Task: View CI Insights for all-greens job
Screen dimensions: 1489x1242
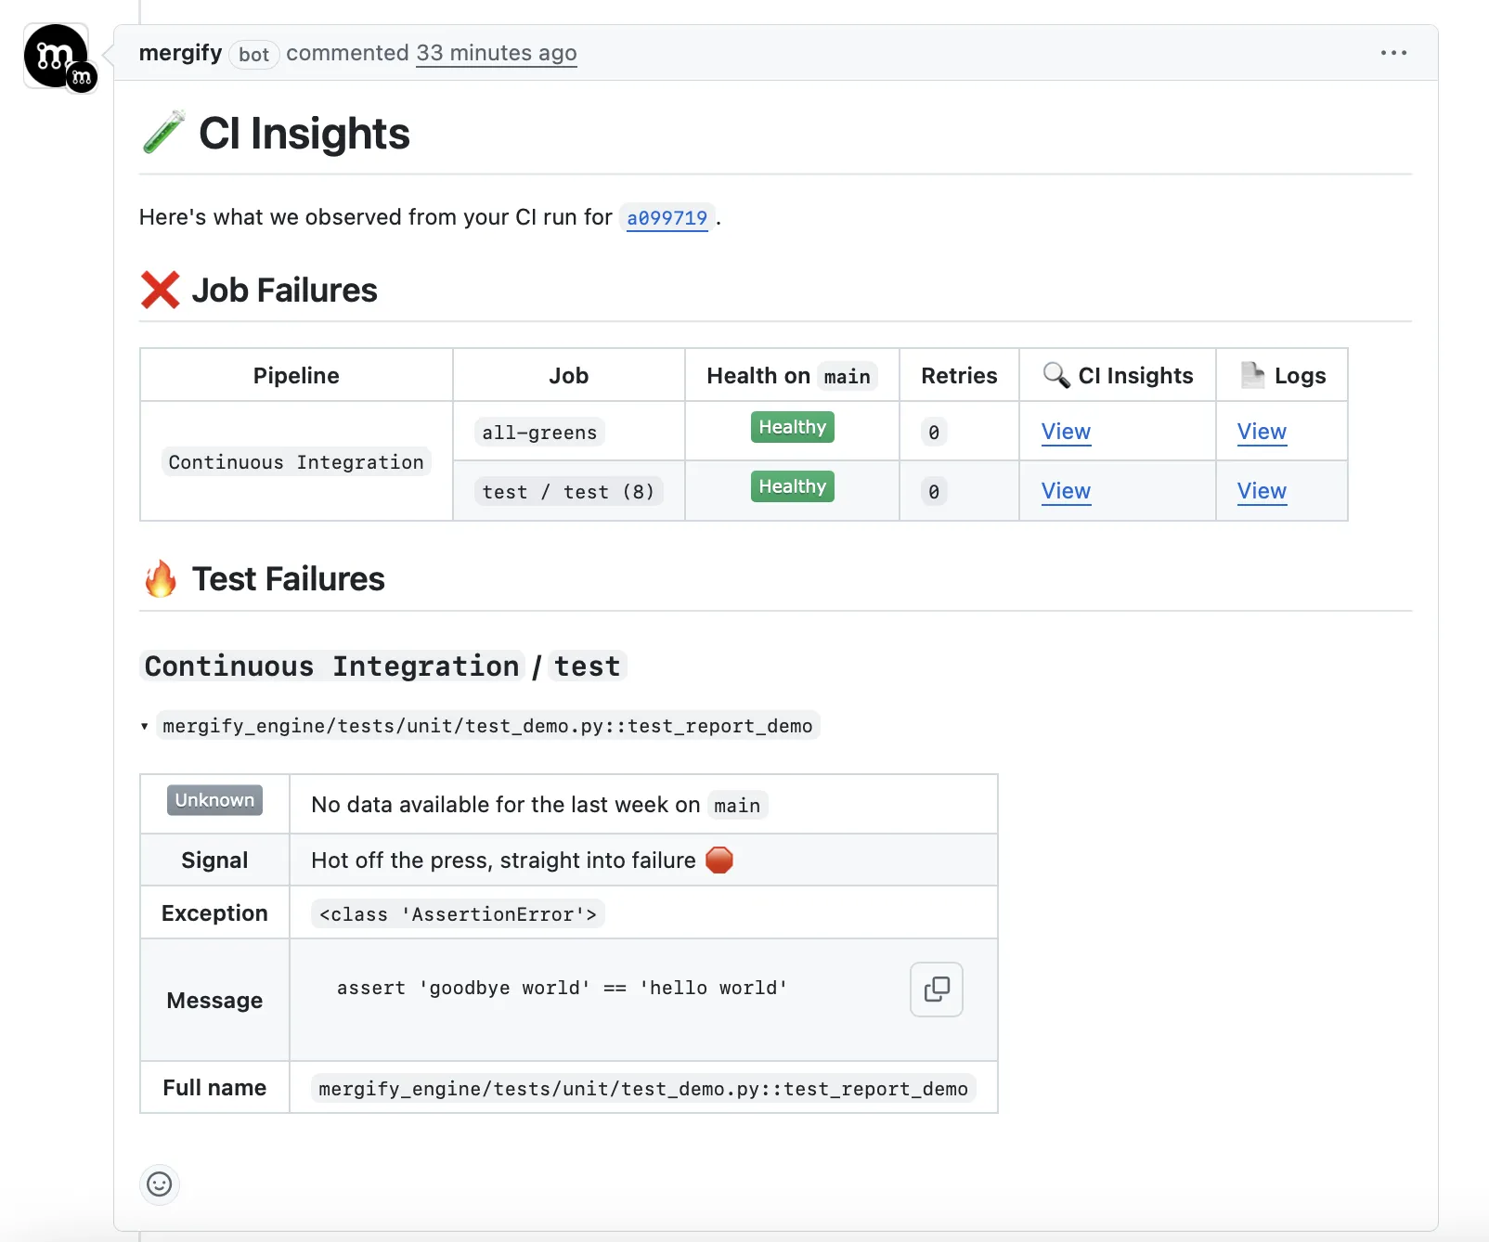Action: point(1066,432)
